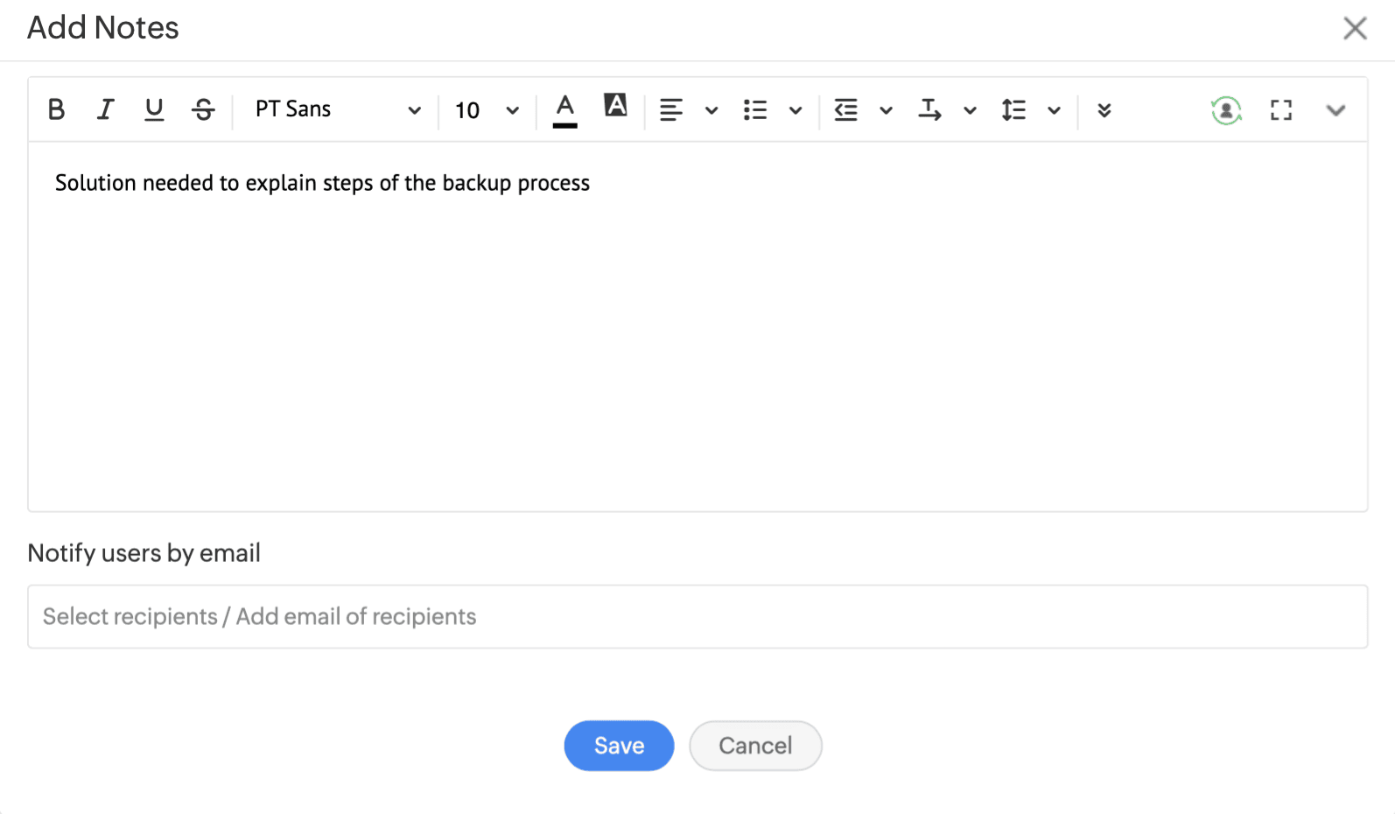Insert a bulleted list
Image resolution: width=1395 pixels, height=814 pixels.
click(755, 110)
